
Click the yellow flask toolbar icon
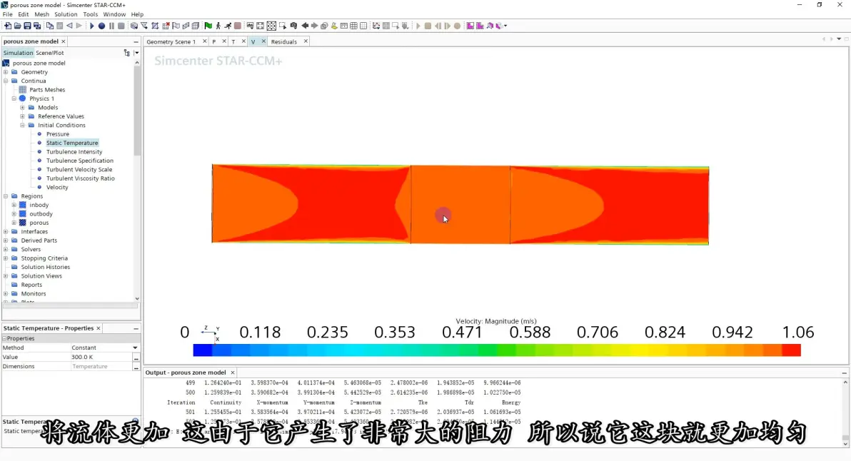pyautogui.click(x=334, y=26)
